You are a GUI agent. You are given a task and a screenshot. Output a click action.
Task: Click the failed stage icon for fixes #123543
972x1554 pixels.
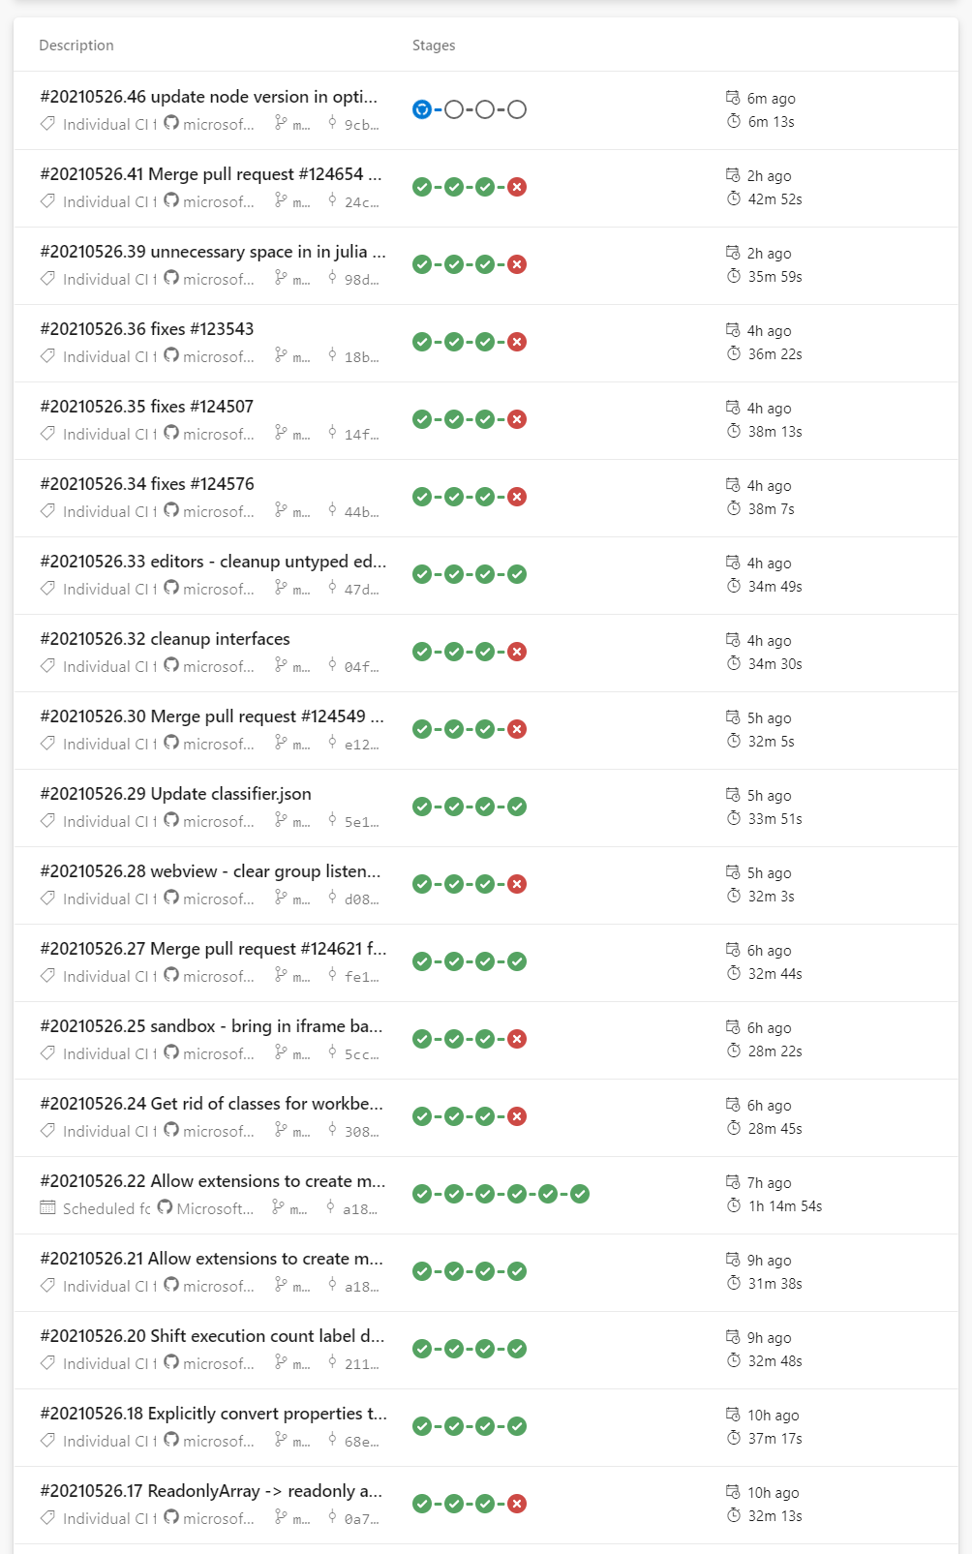(517, 342)
